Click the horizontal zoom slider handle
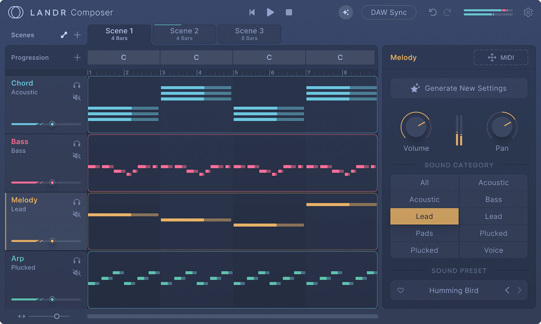The width and height of the screenshot is (541, 324). [x=57, y=316]
